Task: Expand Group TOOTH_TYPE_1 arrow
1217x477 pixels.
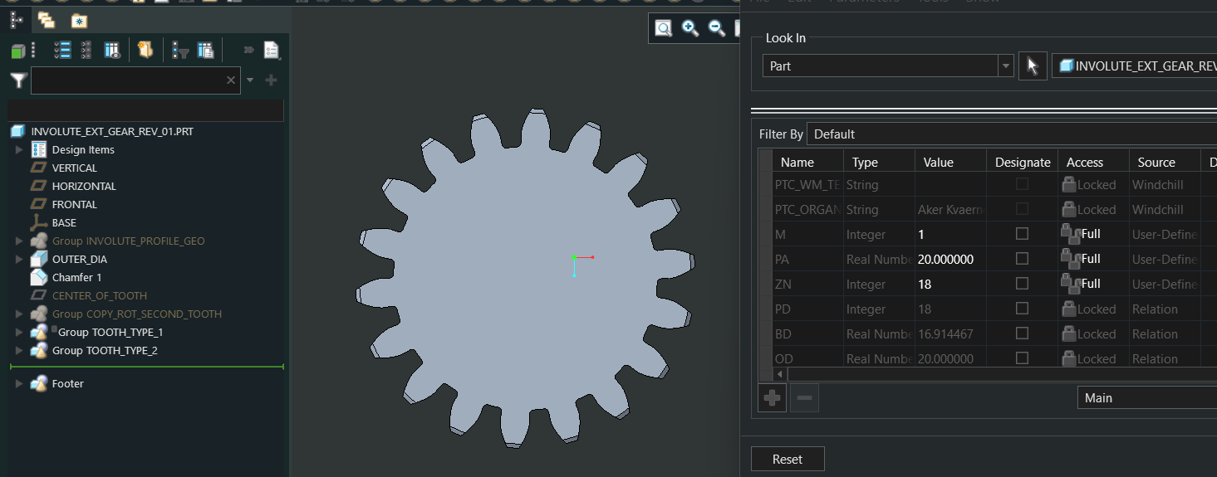Action: [x=19, y=332]
